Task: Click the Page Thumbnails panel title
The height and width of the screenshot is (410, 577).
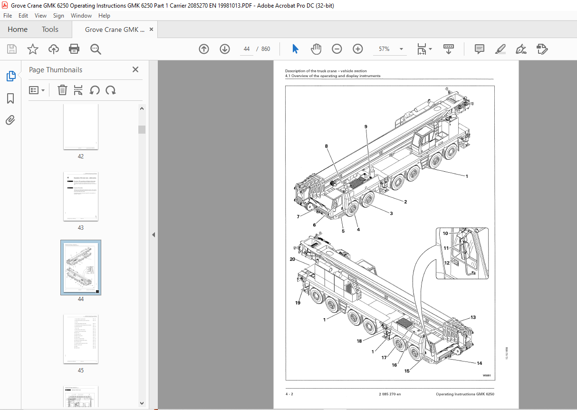Action: coord(56,69)
